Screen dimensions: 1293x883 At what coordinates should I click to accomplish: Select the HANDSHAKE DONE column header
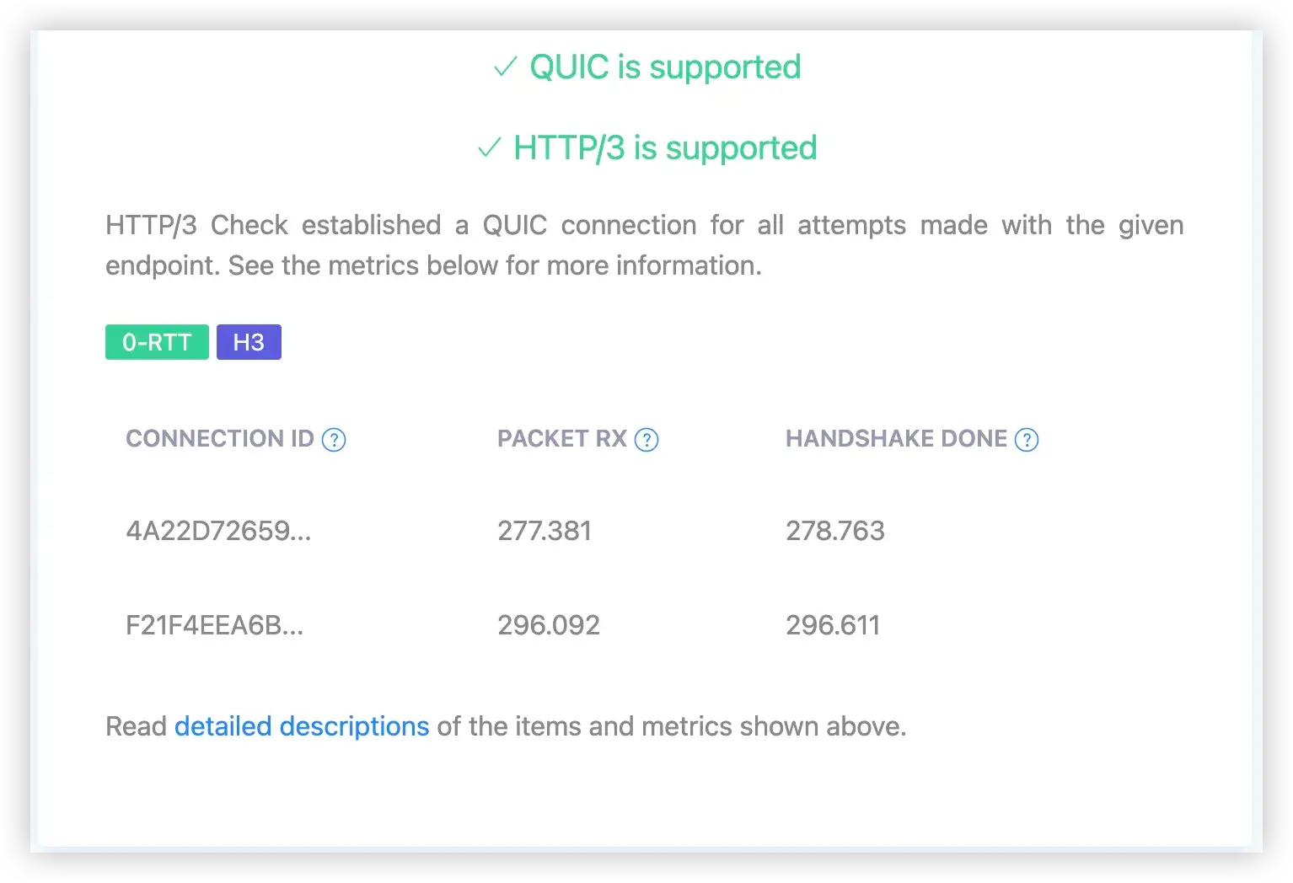(x=896, y=439)
